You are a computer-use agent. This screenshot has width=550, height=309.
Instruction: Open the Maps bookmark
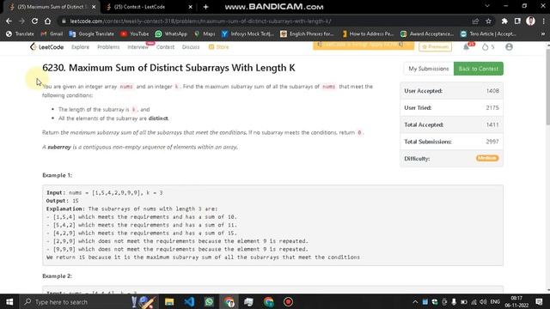tap(205, 34)
